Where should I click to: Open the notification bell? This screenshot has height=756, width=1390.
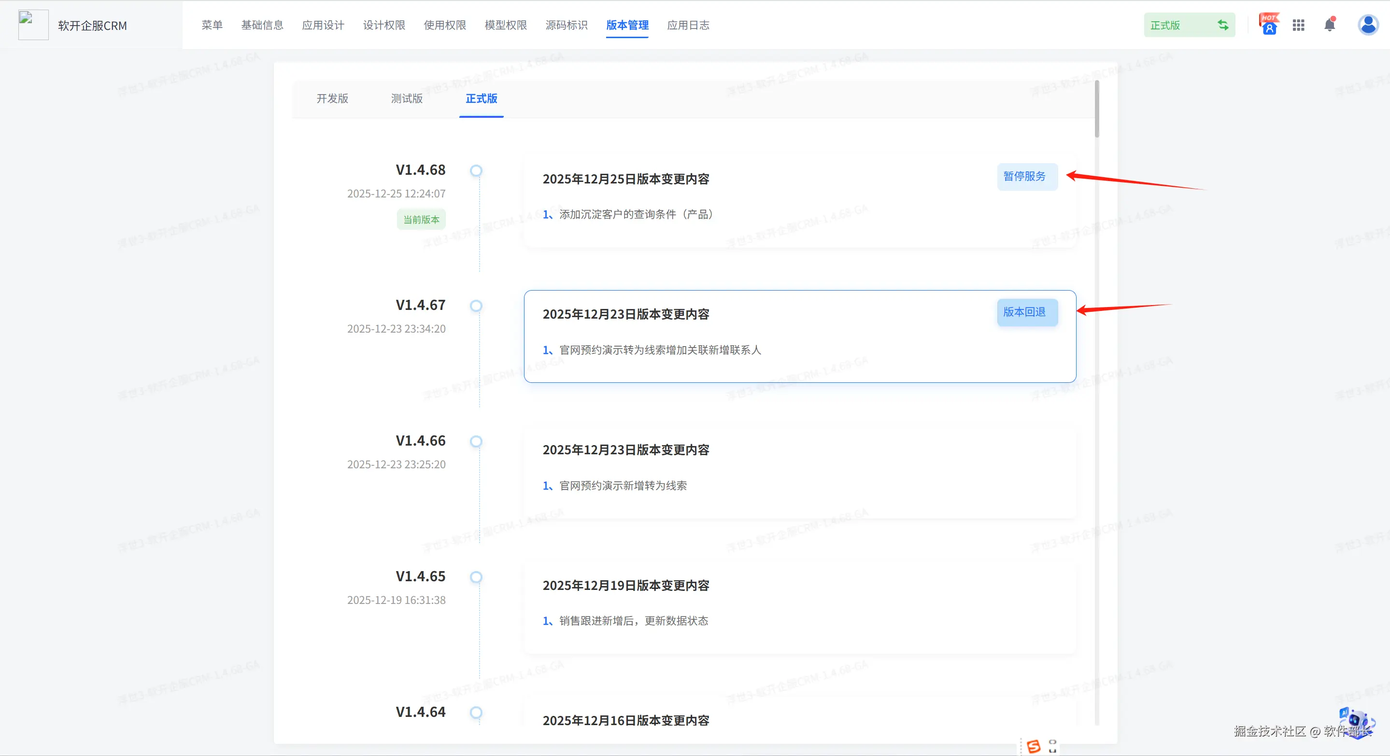click(1330, 25)
